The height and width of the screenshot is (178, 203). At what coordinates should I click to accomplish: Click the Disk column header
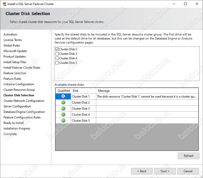click(84, 91)
